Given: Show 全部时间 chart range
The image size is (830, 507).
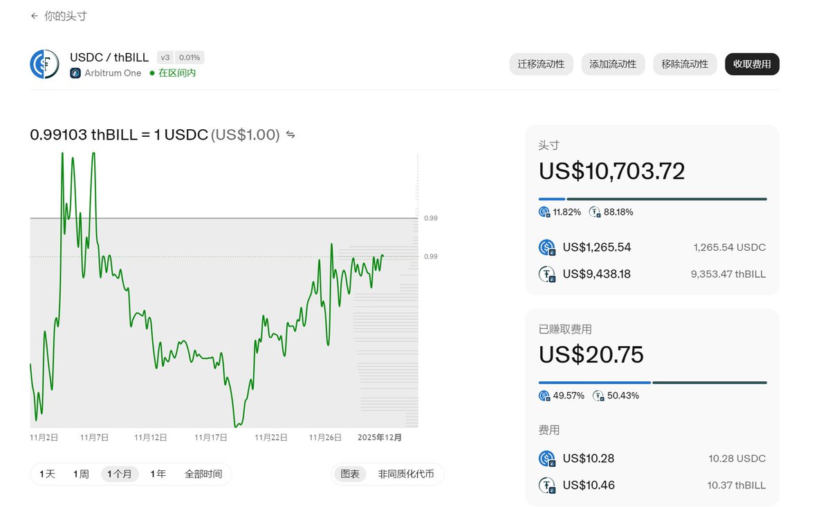Looking at the screenshot, I should [x=203, y=474].
